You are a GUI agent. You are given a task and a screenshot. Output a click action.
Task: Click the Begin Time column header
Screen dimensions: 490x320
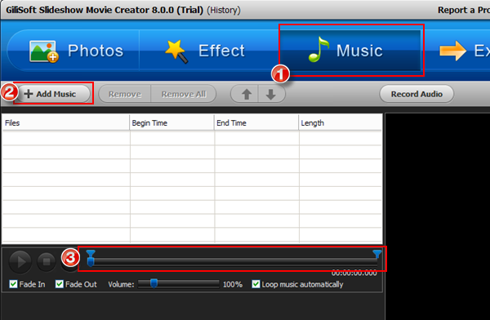[x=171, y=122]
